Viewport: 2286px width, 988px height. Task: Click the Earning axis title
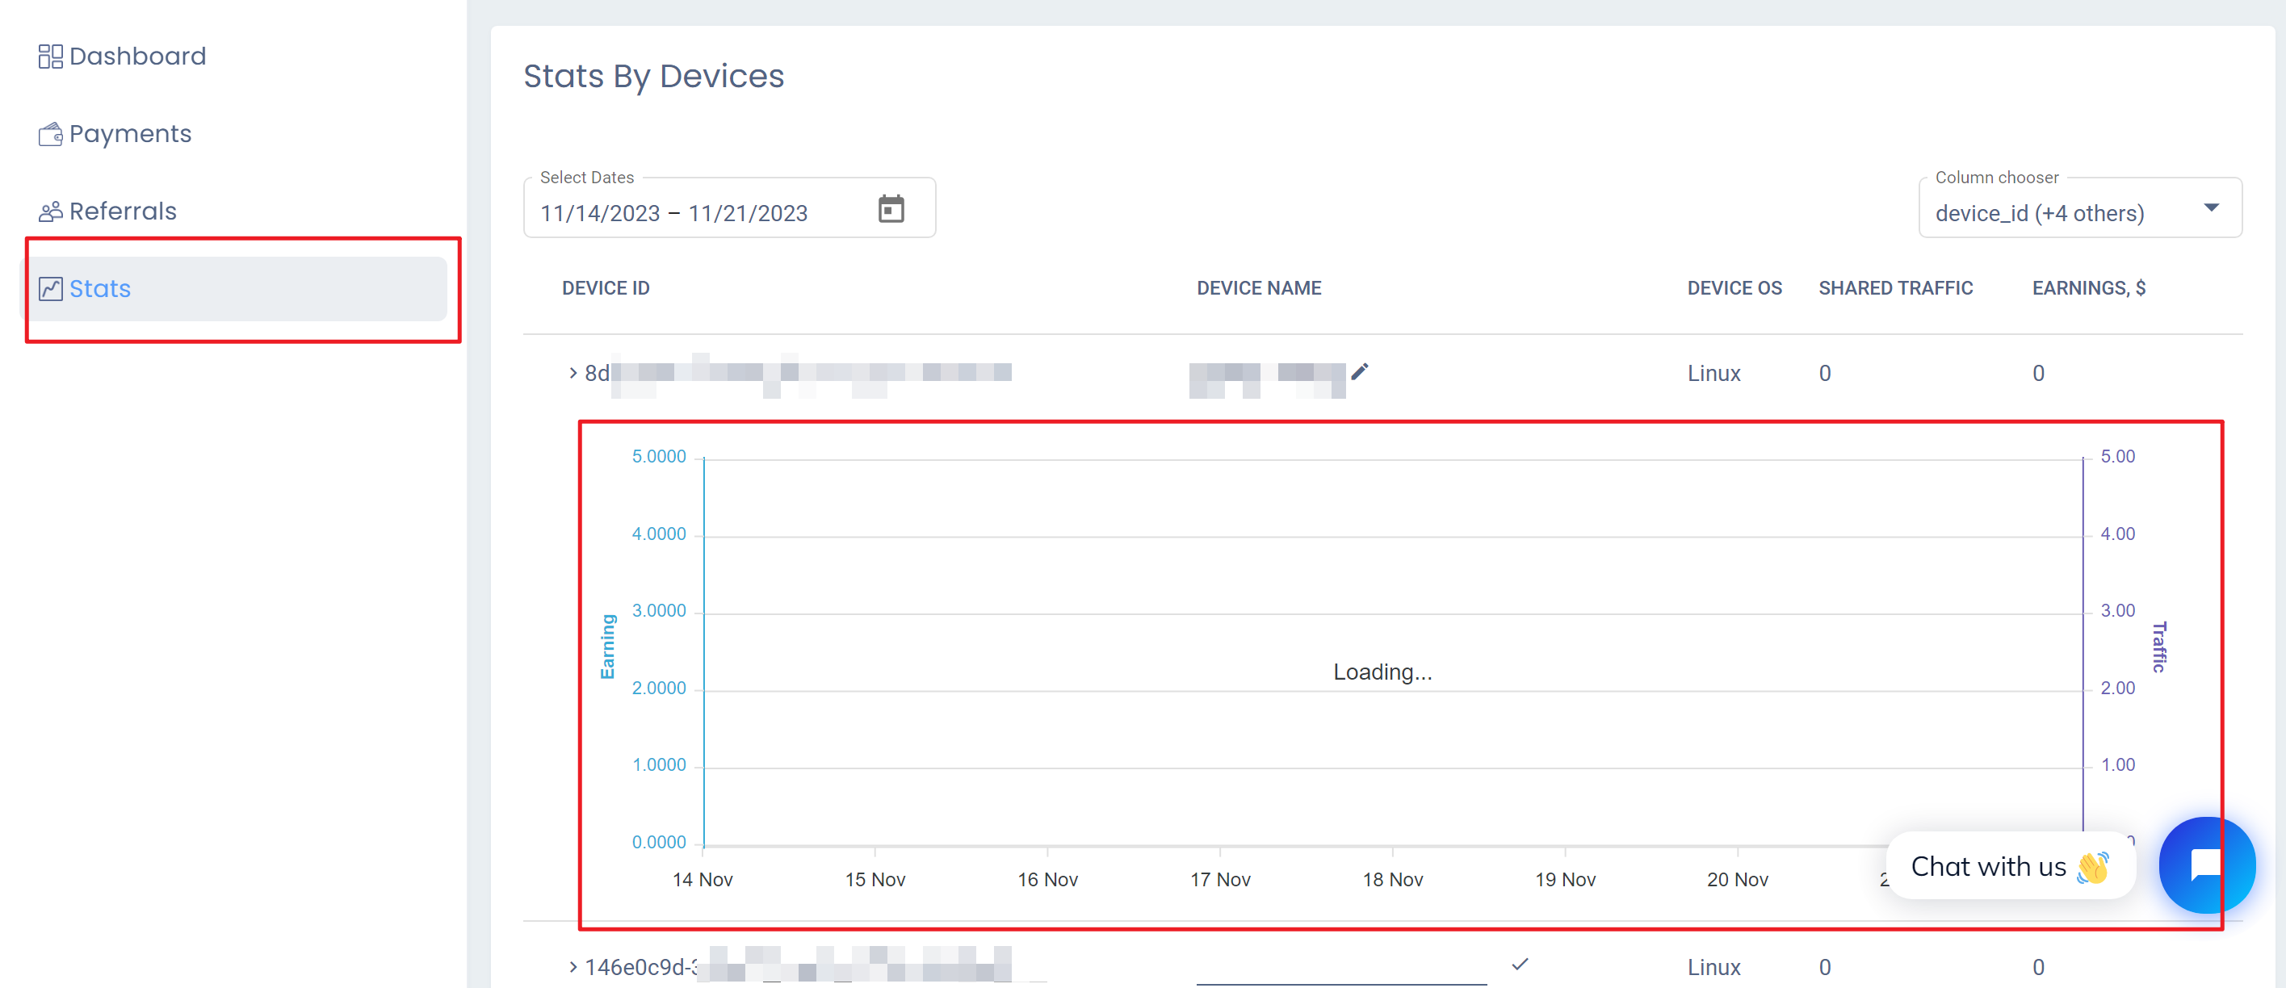click(608, 647)
